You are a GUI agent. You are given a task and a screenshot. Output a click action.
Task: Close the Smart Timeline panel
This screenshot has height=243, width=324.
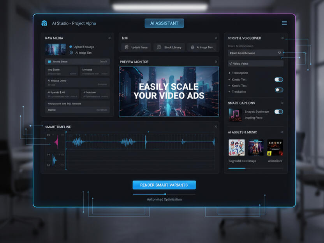click(216, 127)
